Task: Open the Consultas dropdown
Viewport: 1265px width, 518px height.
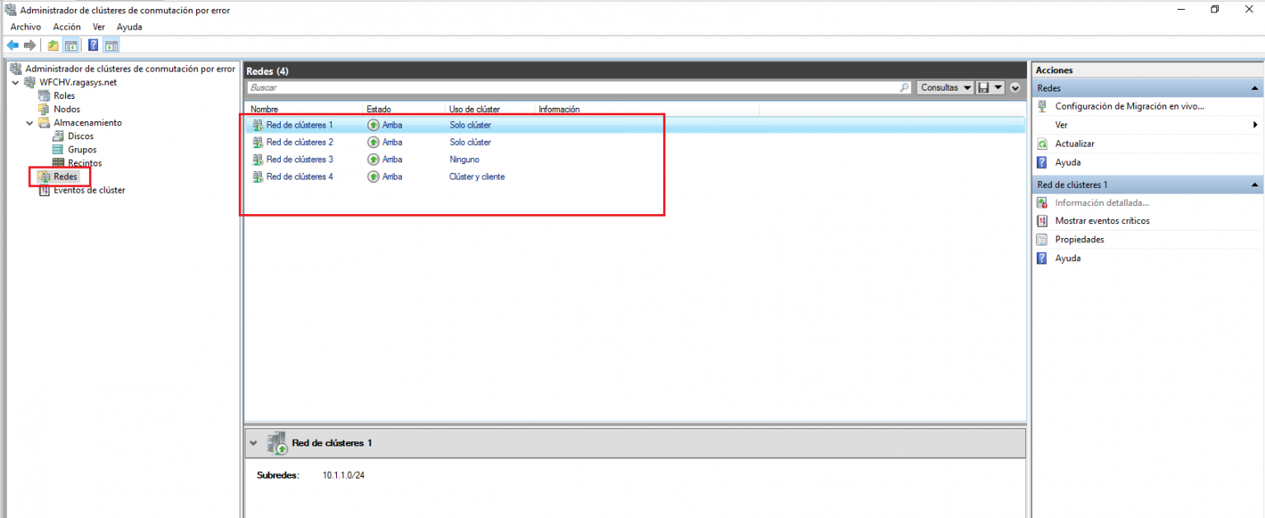Action: 944,87
